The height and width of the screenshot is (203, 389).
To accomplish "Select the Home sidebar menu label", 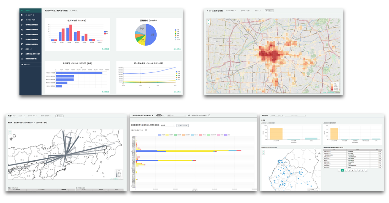I will tap(28, 11).
